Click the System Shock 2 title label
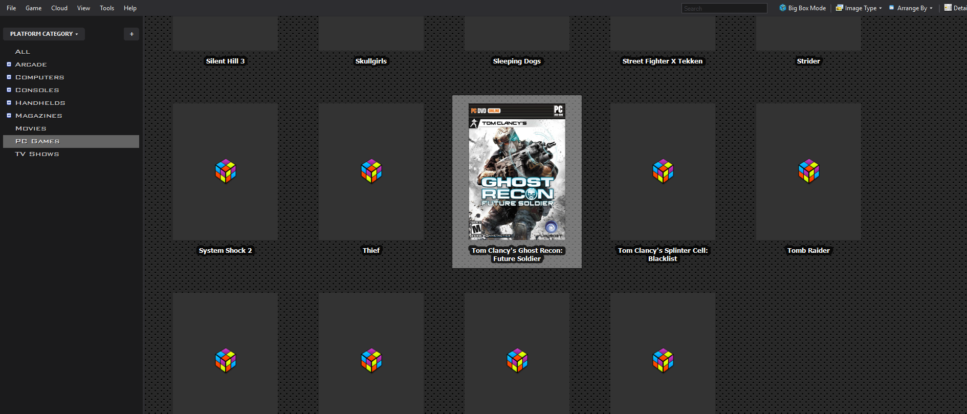 click(226, 250)
